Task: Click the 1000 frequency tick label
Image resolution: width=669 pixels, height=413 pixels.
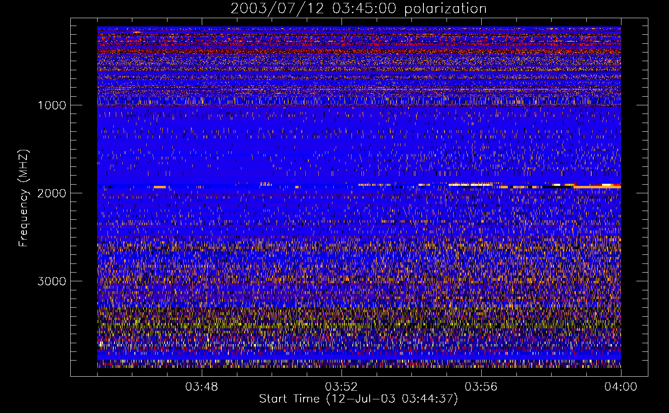Action: click(52, 105)
